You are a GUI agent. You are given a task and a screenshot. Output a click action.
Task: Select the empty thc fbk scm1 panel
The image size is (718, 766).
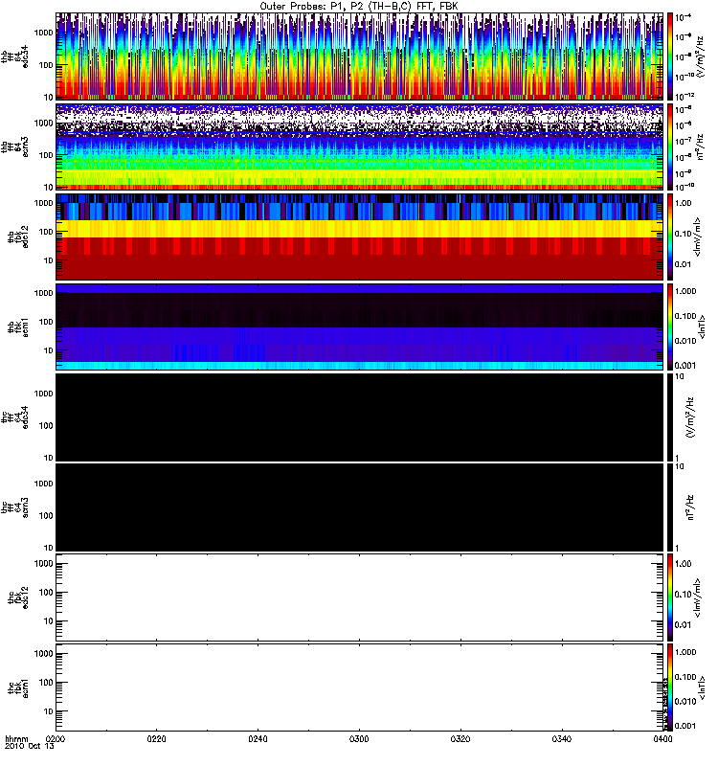(x=360, y=687)
